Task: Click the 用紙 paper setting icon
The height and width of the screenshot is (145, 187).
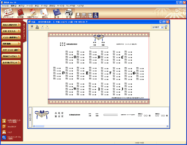Action: click(37, 27)
